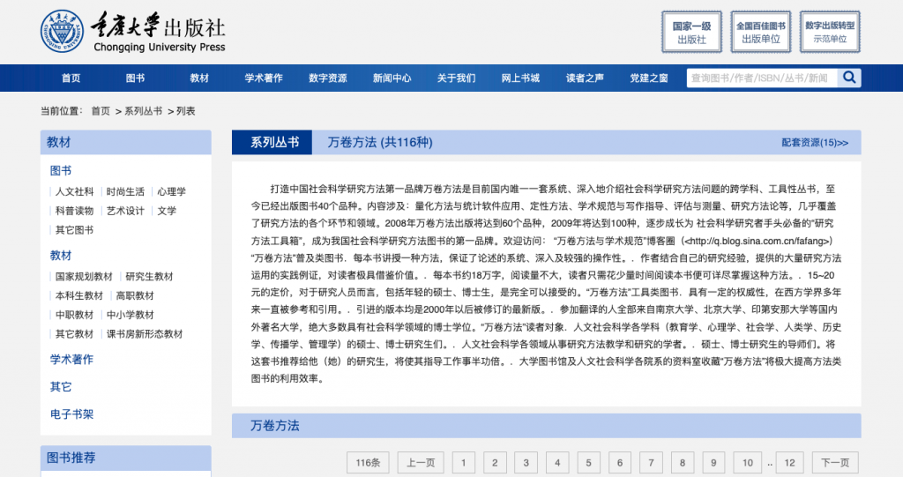Image resolution: width=903 pixels, height=477 pixels.
Task: Open 图书 in the navigation bar
Action: 135,78
